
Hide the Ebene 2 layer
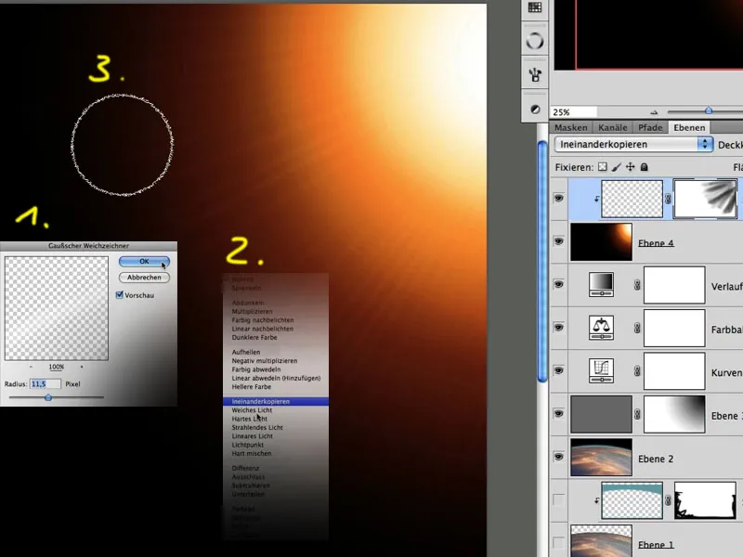559,457
